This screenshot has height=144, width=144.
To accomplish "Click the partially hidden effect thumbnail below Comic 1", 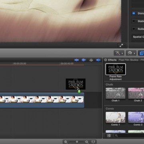I will pyautogui.click(x=116, y=132).
